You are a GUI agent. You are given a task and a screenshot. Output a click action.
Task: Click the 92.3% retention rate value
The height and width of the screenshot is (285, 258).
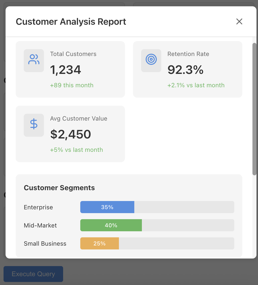(185, 70)
